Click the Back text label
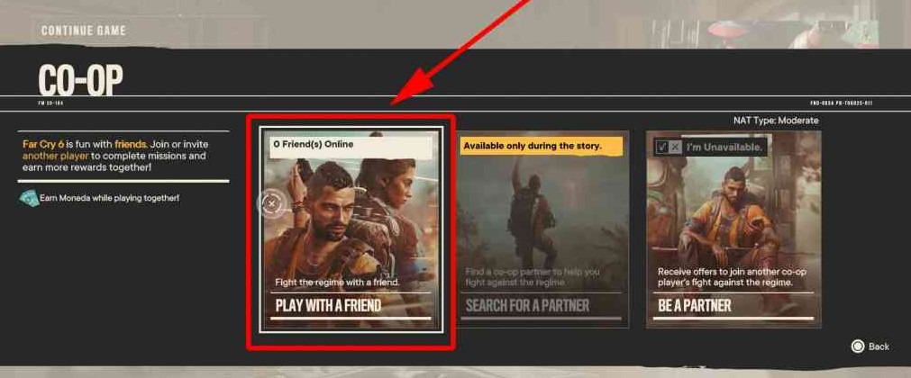This screenshot has height=378, width=911. pos(879,346)
